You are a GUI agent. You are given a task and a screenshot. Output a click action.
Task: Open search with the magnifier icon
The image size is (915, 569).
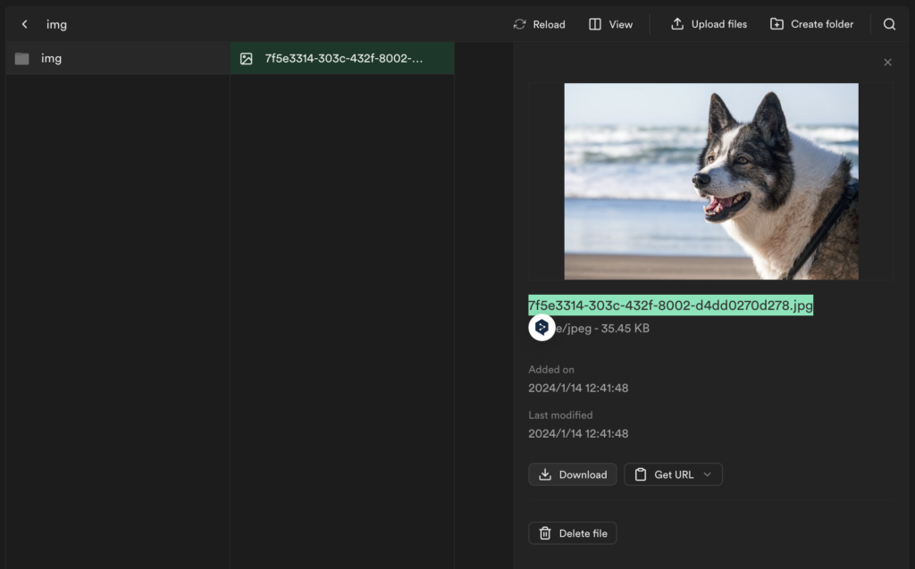click(x=889, y=24)
